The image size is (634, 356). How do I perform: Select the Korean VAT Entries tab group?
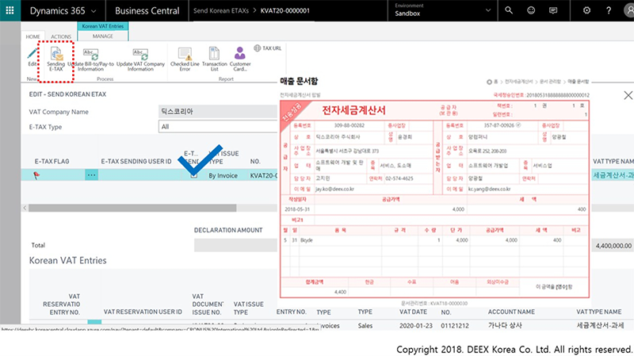103,26
